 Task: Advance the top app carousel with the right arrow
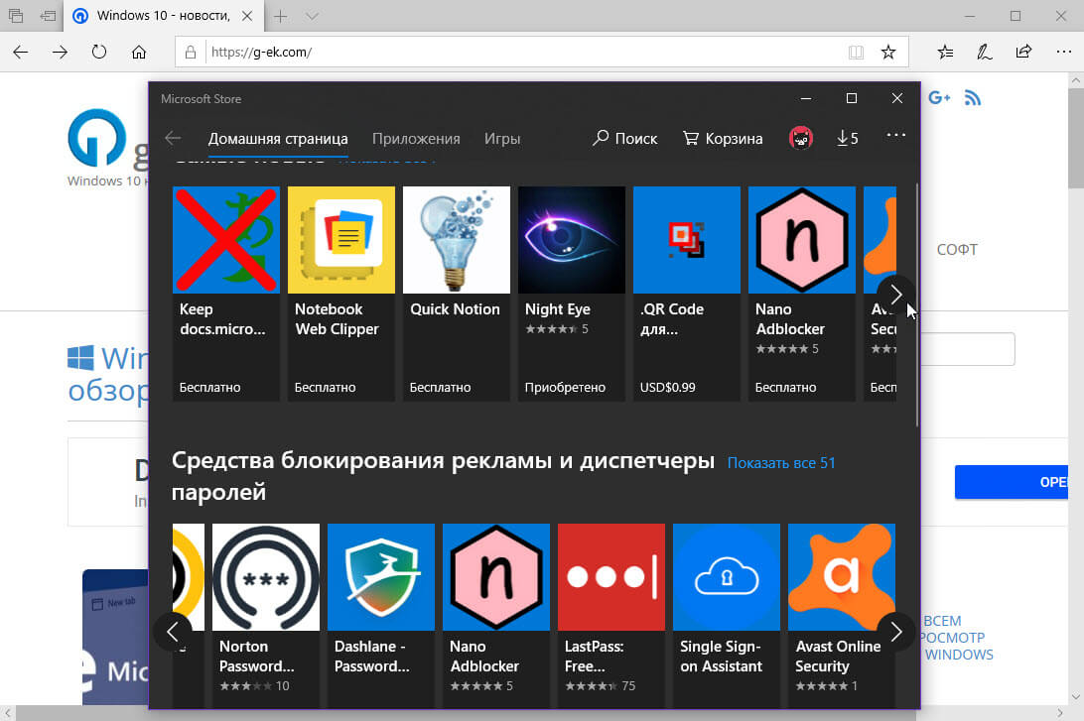pyautogui.click(x=895, y=295)
